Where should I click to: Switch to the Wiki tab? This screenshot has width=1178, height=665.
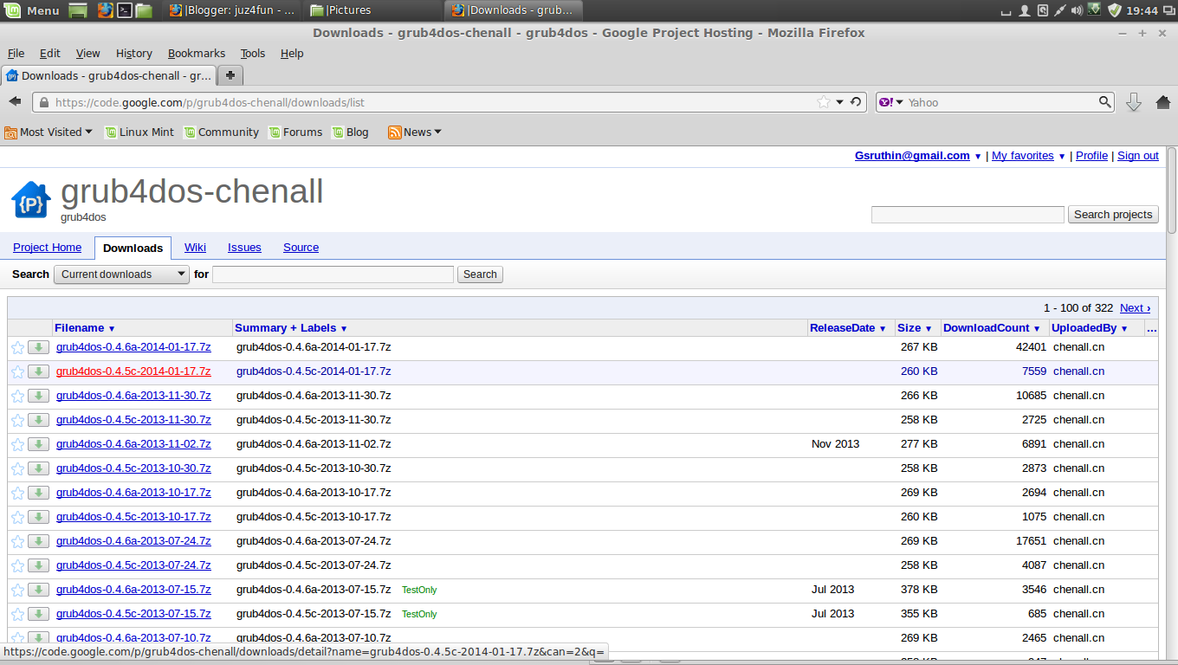(x=195, y=248)
